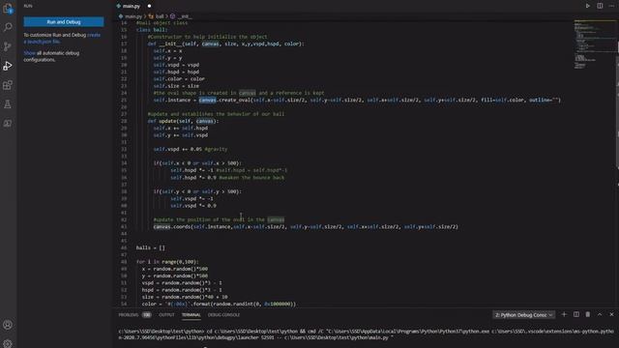
Task: Click line number 46 in the gutter
Action: point(124,247)
